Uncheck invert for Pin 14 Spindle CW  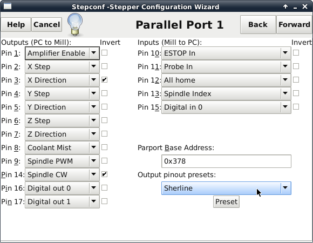pos(104,174)
